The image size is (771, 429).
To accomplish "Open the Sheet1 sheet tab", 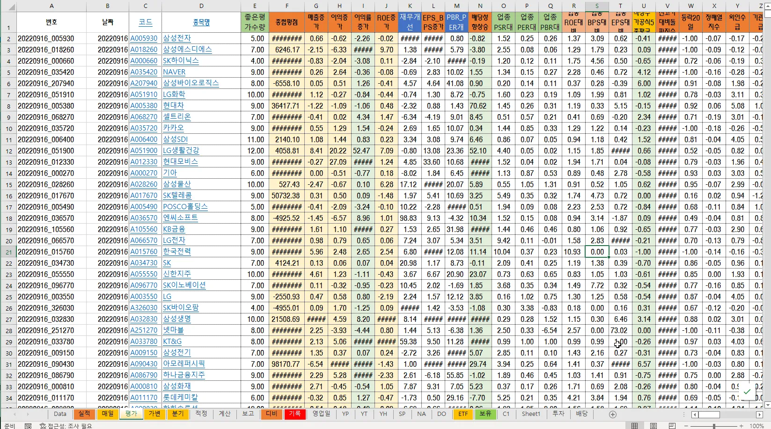I will tap(531, 414).
